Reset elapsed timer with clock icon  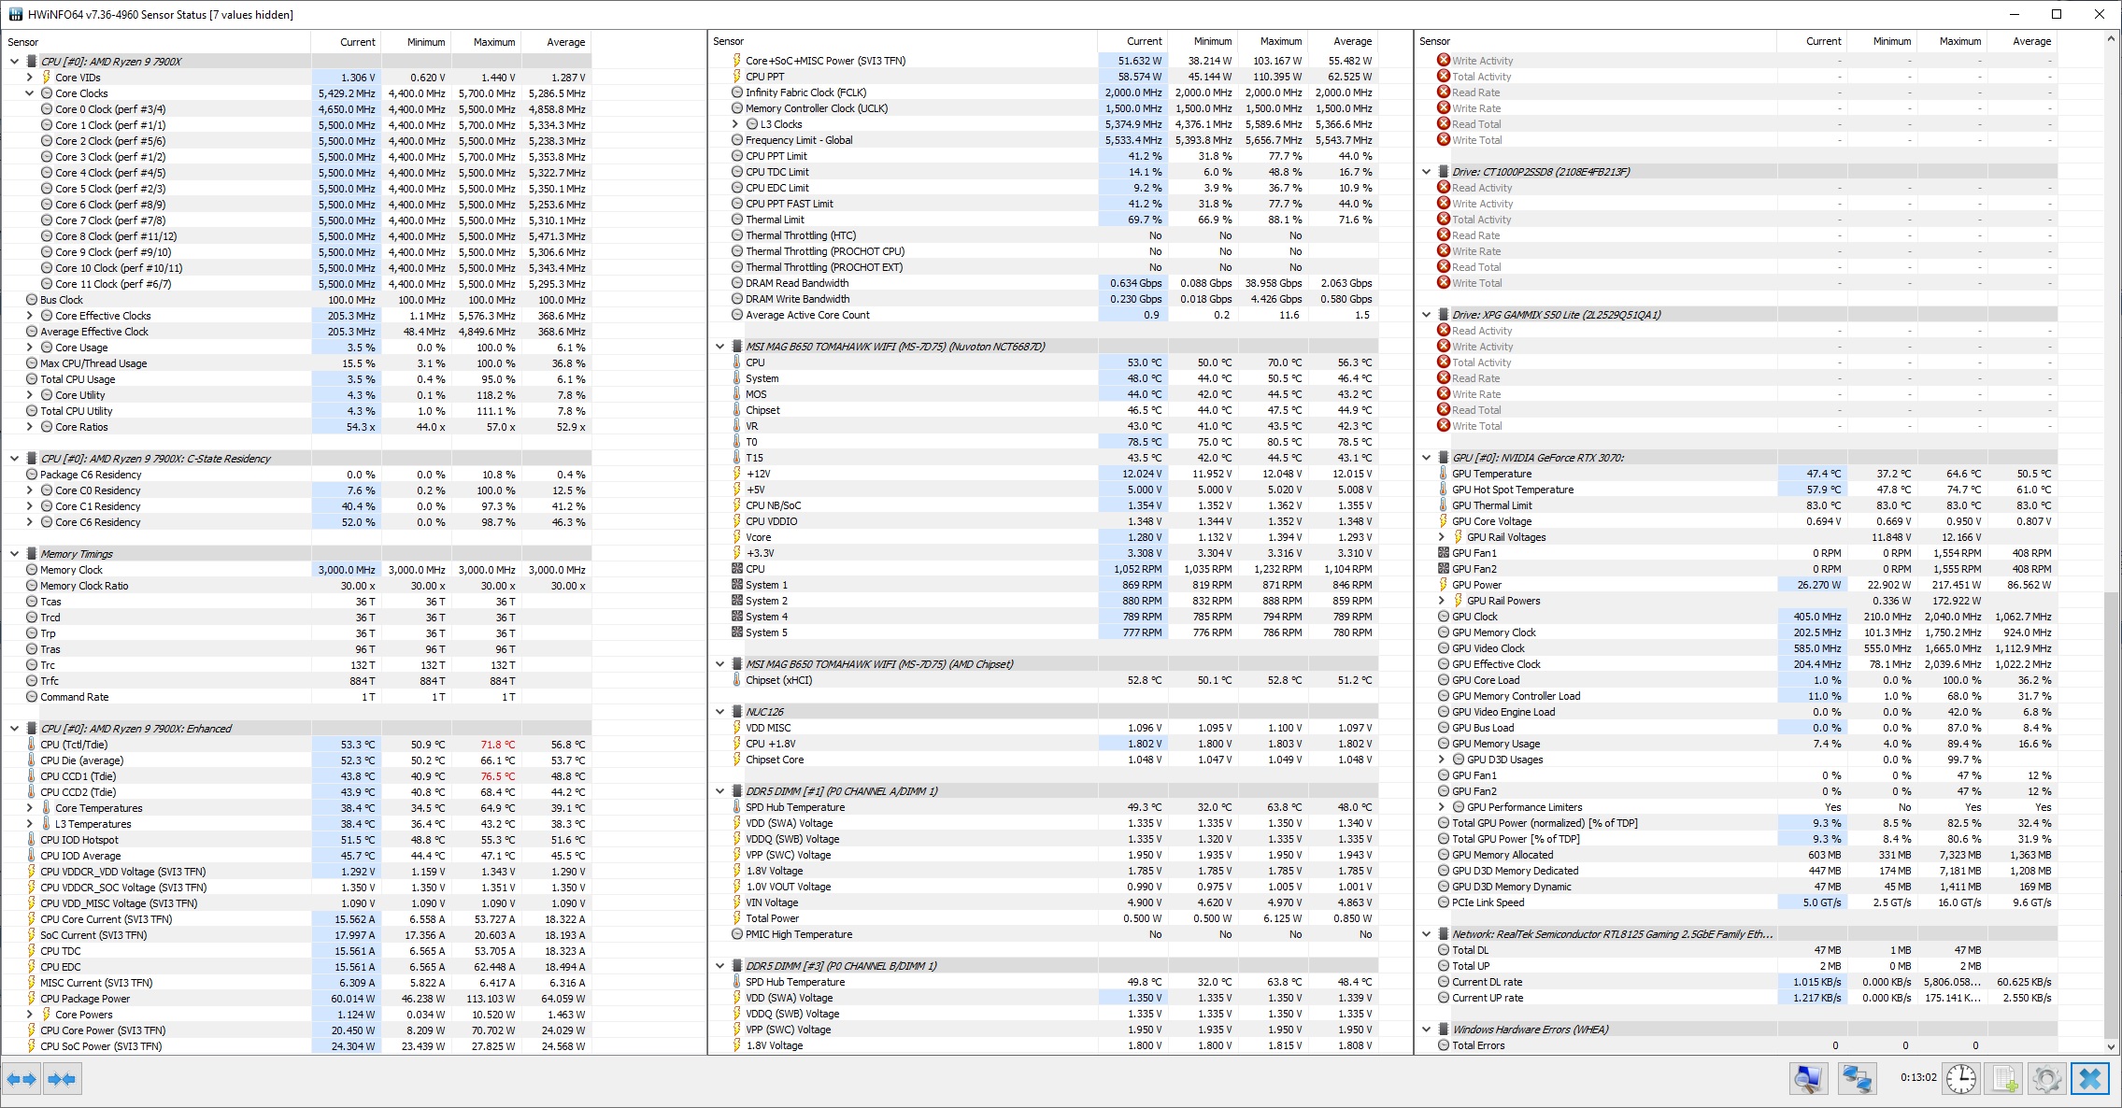(1960, 1079)
